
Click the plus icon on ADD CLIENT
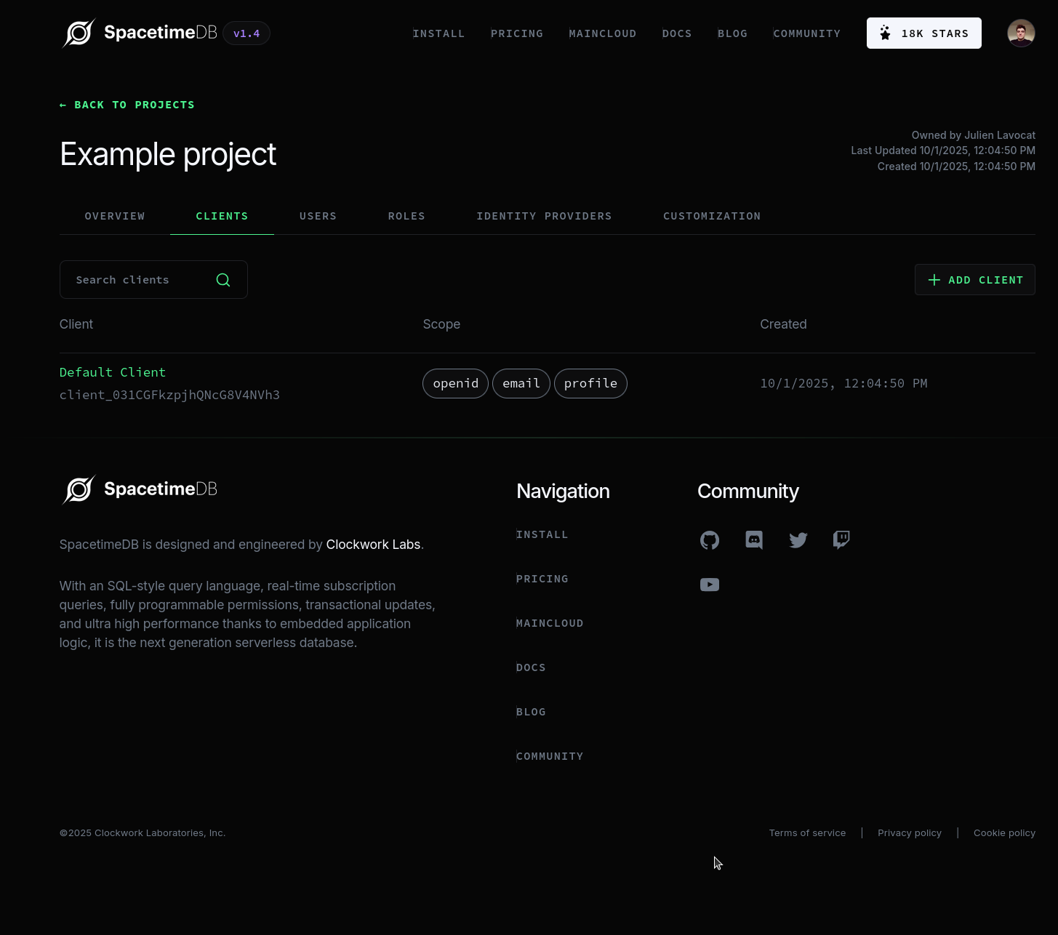point(934,279)
